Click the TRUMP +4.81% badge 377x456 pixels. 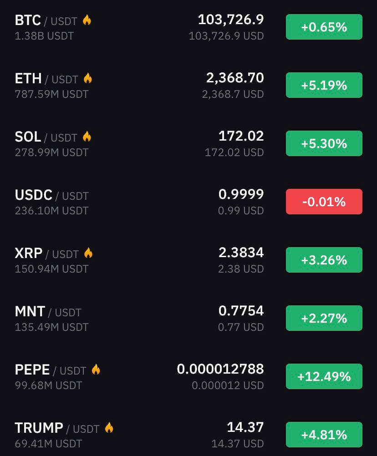pyautogui.click(x=324, y=435)
